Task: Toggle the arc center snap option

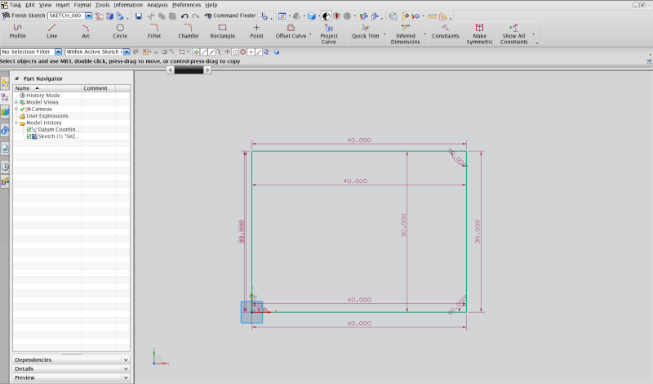Action: (235, 51)
